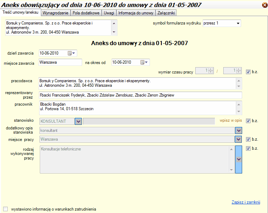Uncheck b.z. checkbox for miejsce pracy
268x213 pixels.
(248, 139)
